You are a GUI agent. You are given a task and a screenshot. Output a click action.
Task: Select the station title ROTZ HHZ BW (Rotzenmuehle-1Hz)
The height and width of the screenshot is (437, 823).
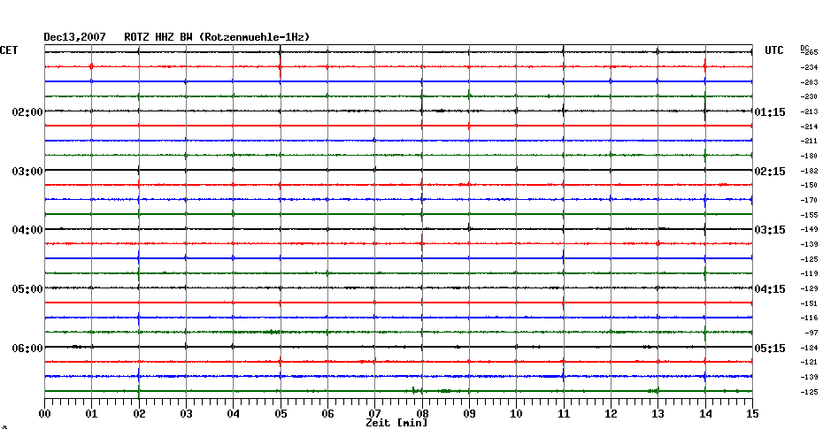tap(218, 37)
